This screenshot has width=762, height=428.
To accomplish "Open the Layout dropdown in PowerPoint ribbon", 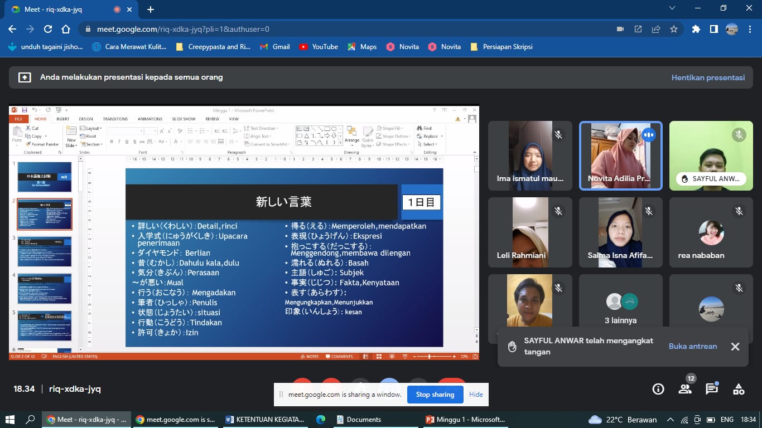I will coord(92,128).
